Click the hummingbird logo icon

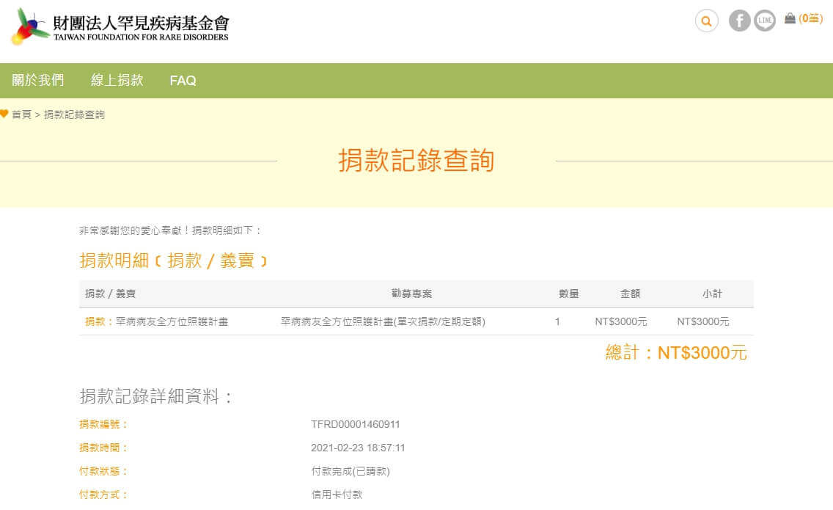point(29,26)
